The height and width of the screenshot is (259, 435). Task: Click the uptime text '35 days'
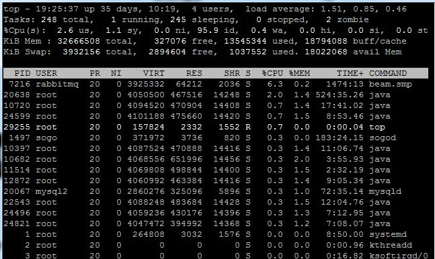[119, 9]
